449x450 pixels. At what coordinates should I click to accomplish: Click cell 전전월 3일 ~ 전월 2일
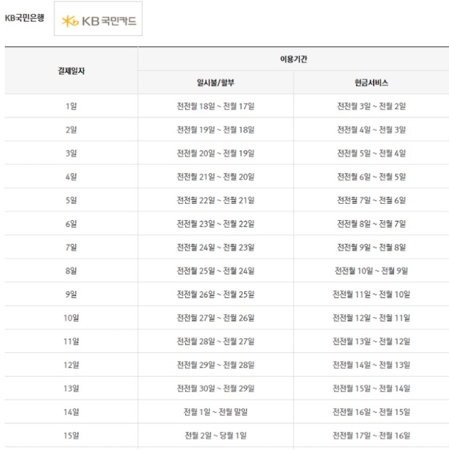pos(372,106)
